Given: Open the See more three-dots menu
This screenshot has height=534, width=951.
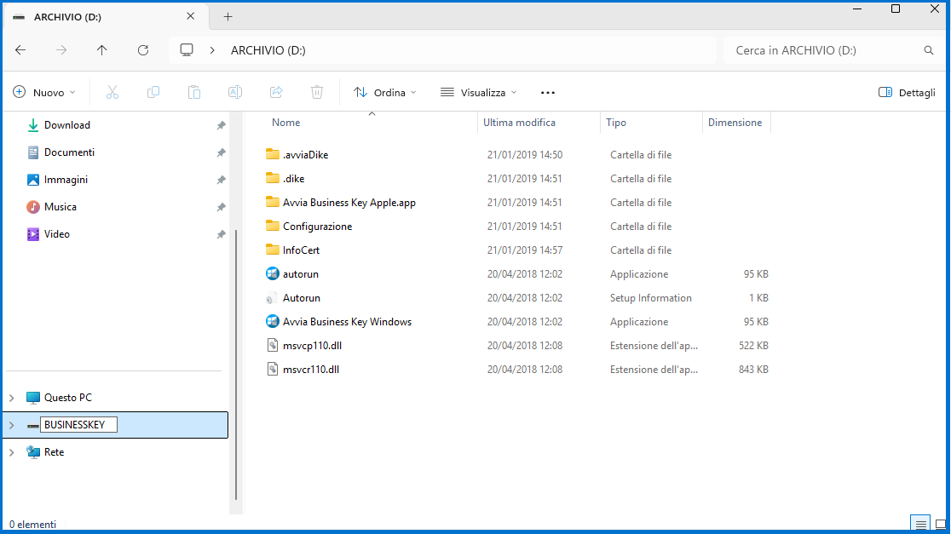Looking at the screenshot, I should 548,93.
